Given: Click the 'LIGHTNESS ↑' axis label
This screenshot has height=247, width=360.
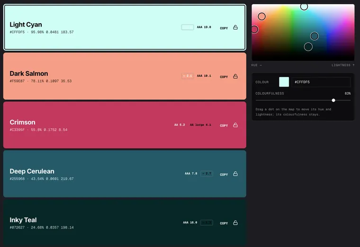Looking at the screenshot, I should click(x=343, y=65).
